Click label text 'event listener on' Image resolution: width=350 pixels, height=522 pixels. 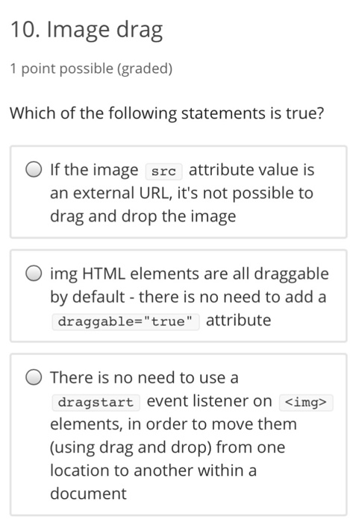pos(209,401)
